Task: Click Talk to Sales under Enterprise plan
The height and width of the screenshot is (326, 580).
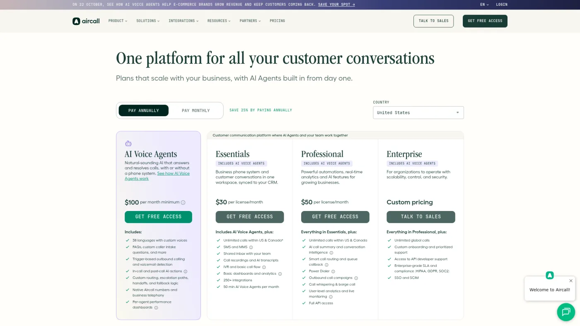Action: [x=421, y=217]
